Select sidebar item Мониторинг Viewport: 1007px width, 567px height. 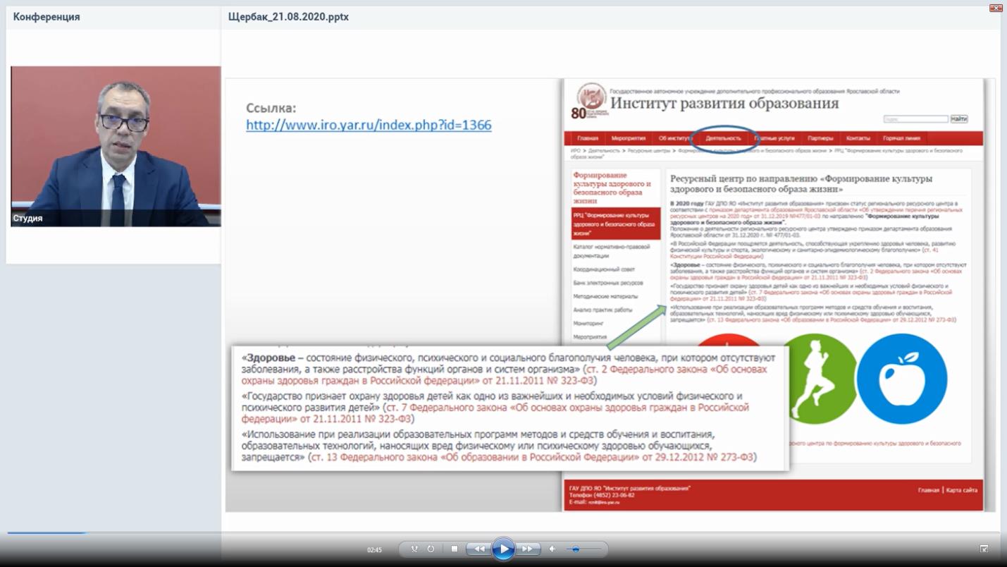point(588,324)
